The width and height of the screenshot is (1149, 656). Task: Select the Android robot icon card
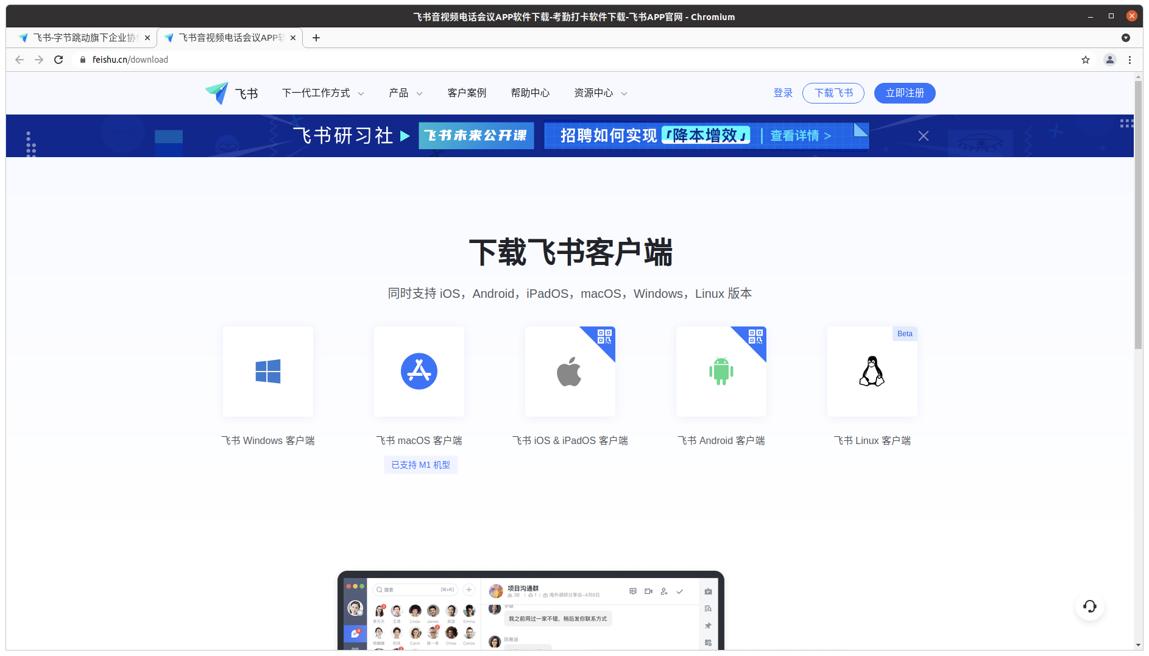pyautogui.click(x=721, y=372)
